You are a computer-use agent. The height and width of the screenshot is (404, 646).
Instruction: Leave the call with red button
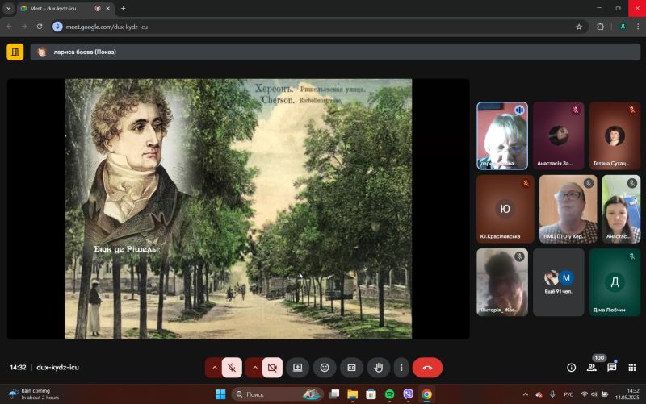pos(427,368)
